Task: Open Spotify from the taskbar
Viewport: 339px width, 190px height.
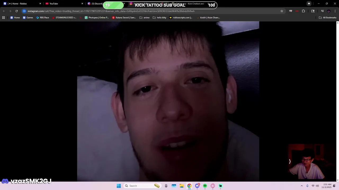Action: tap(205, 186)
